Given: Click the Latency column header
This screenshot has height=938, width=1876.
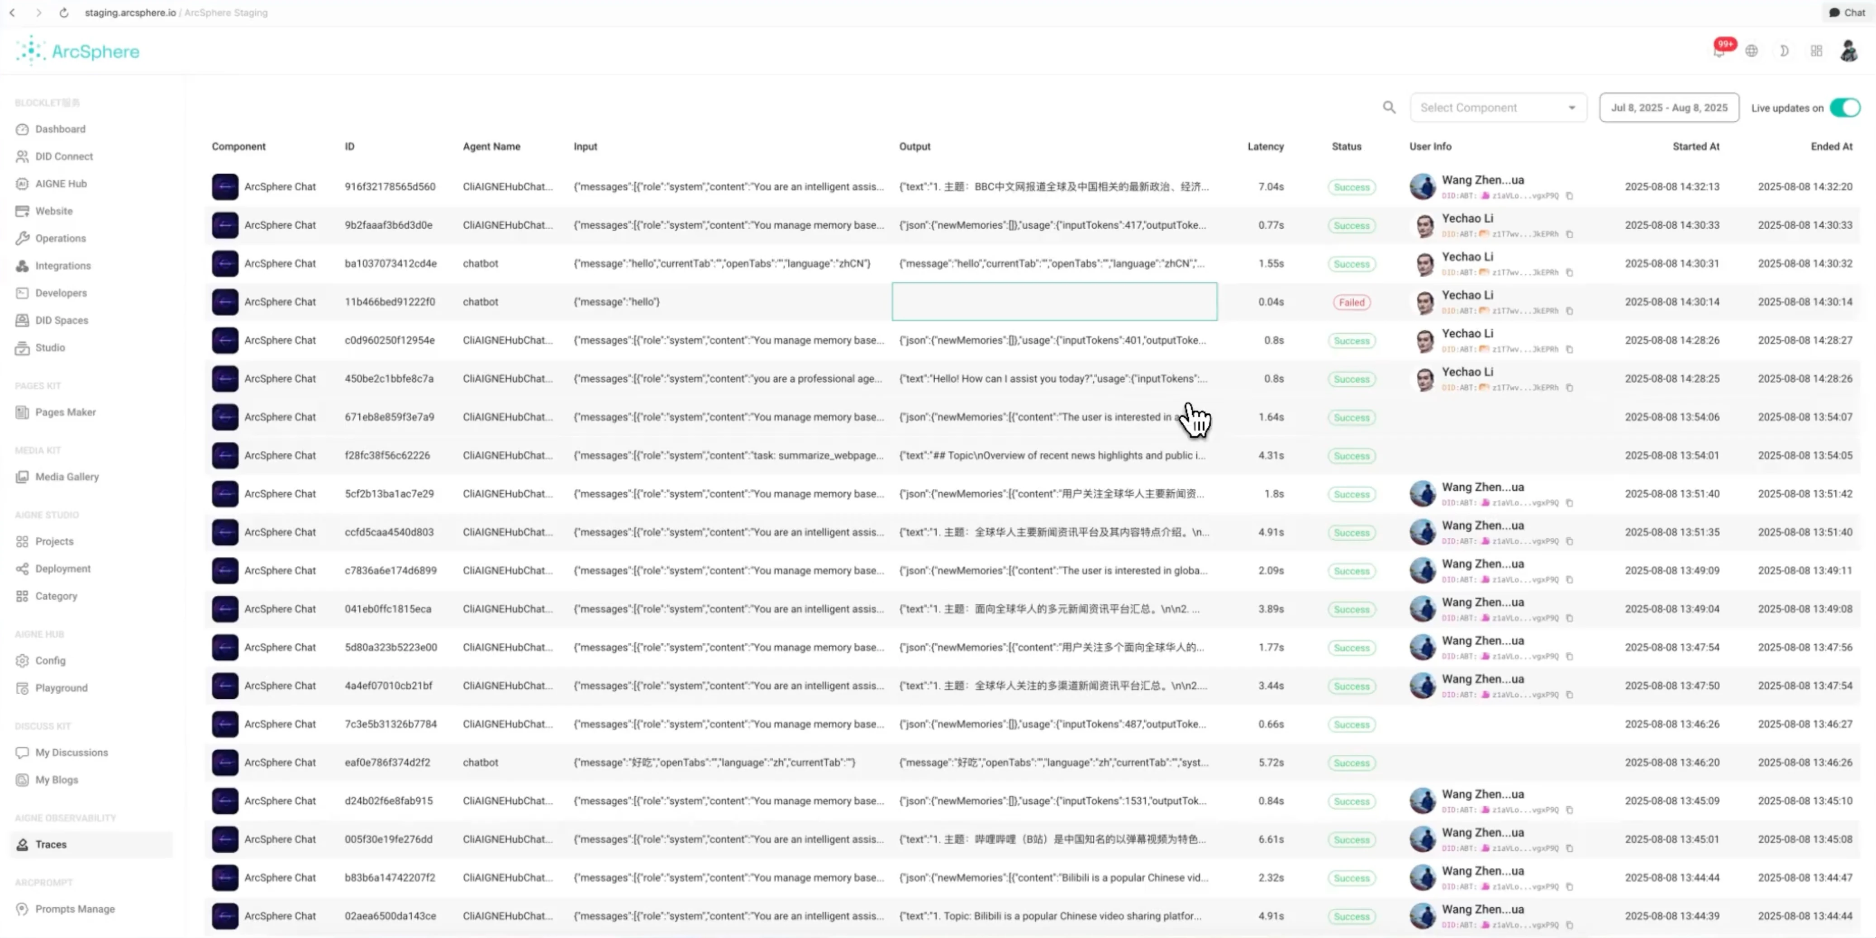Looking at the screenshot, I should (x=1265, y=146).
